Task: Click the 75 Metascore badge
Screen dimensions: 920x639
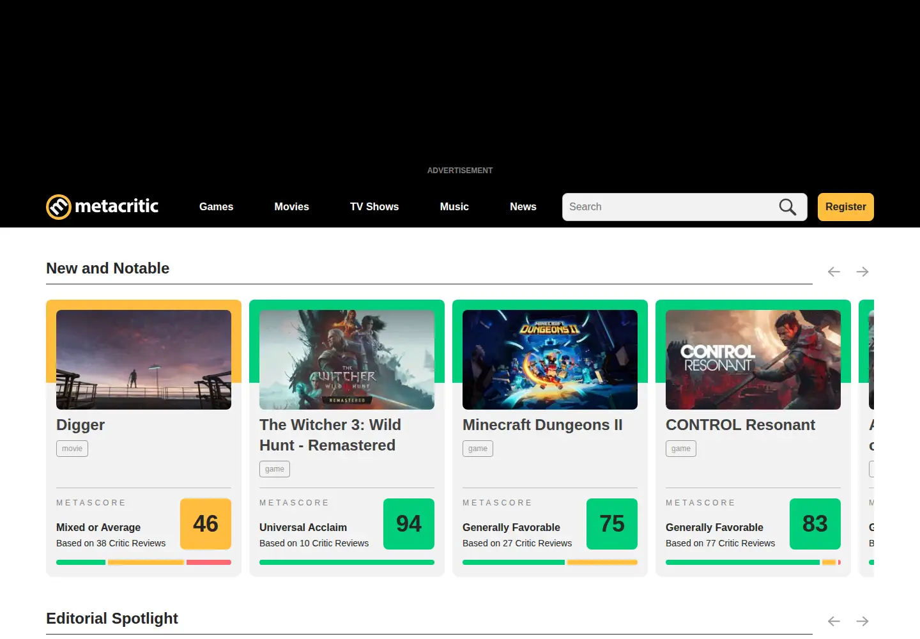Action: [x=612, y=524]
